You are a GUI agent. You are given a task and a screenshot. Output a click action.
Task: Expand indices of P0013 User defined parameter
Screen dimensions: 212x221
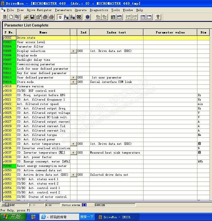click(73, 78)
